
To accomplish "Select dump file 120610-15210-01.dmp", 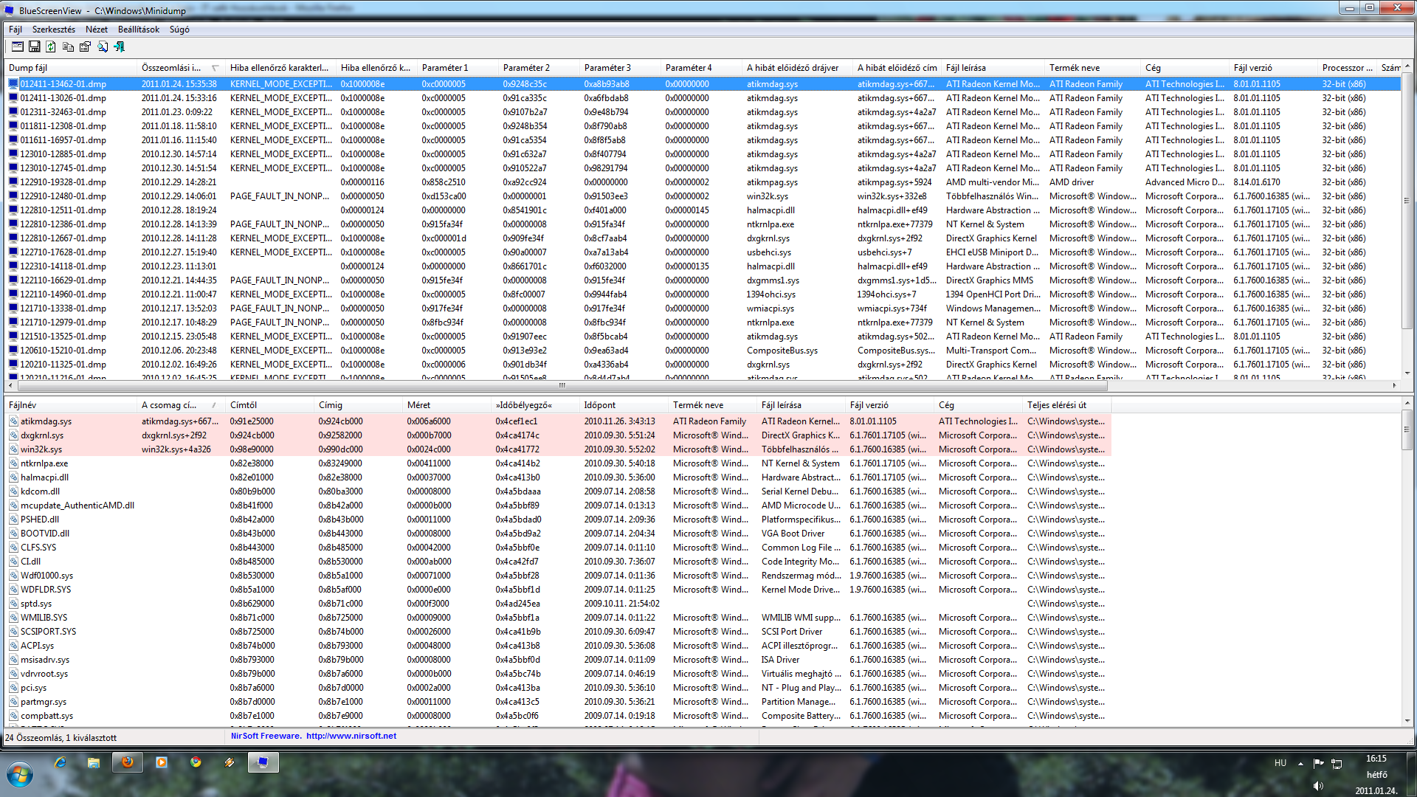I will pos(63,351).
